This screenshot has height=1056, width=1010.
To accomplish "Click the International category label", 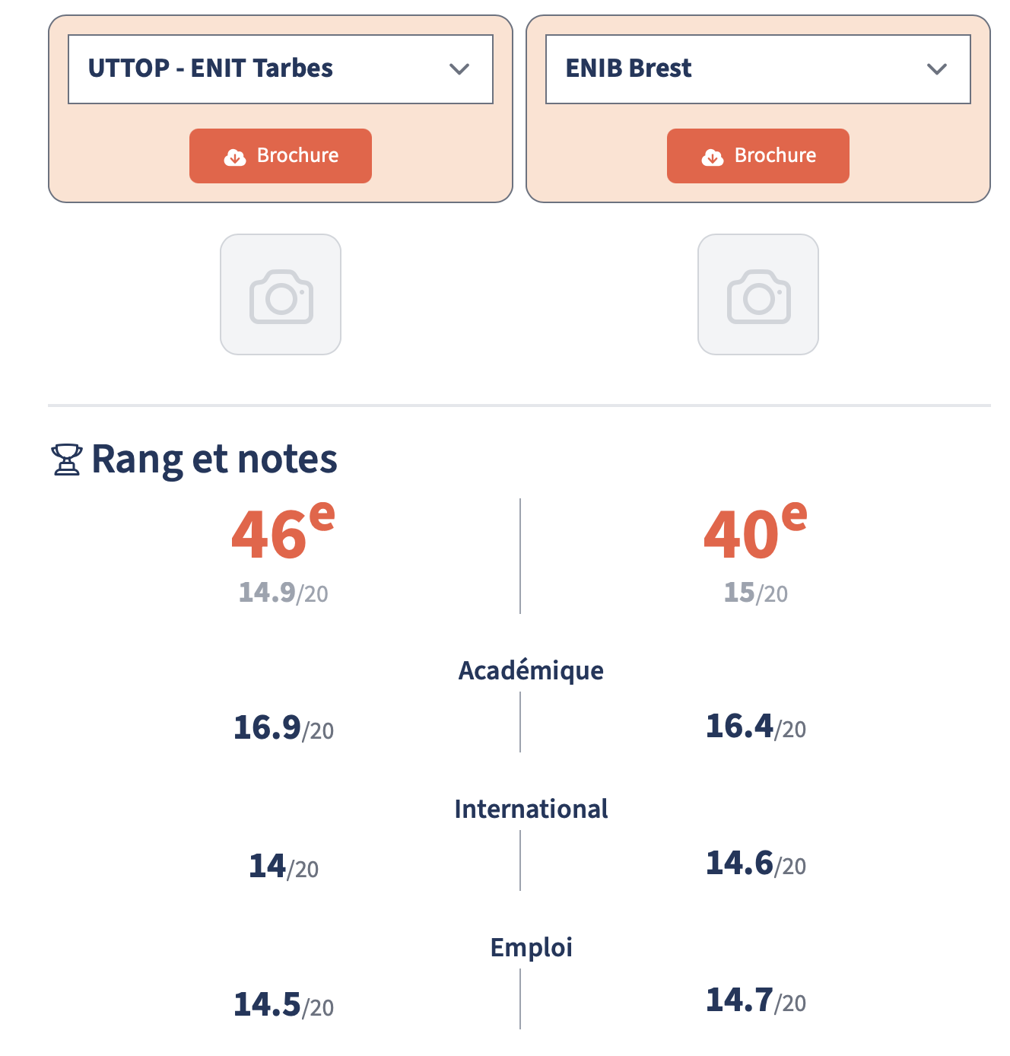I will click(531, 809).
